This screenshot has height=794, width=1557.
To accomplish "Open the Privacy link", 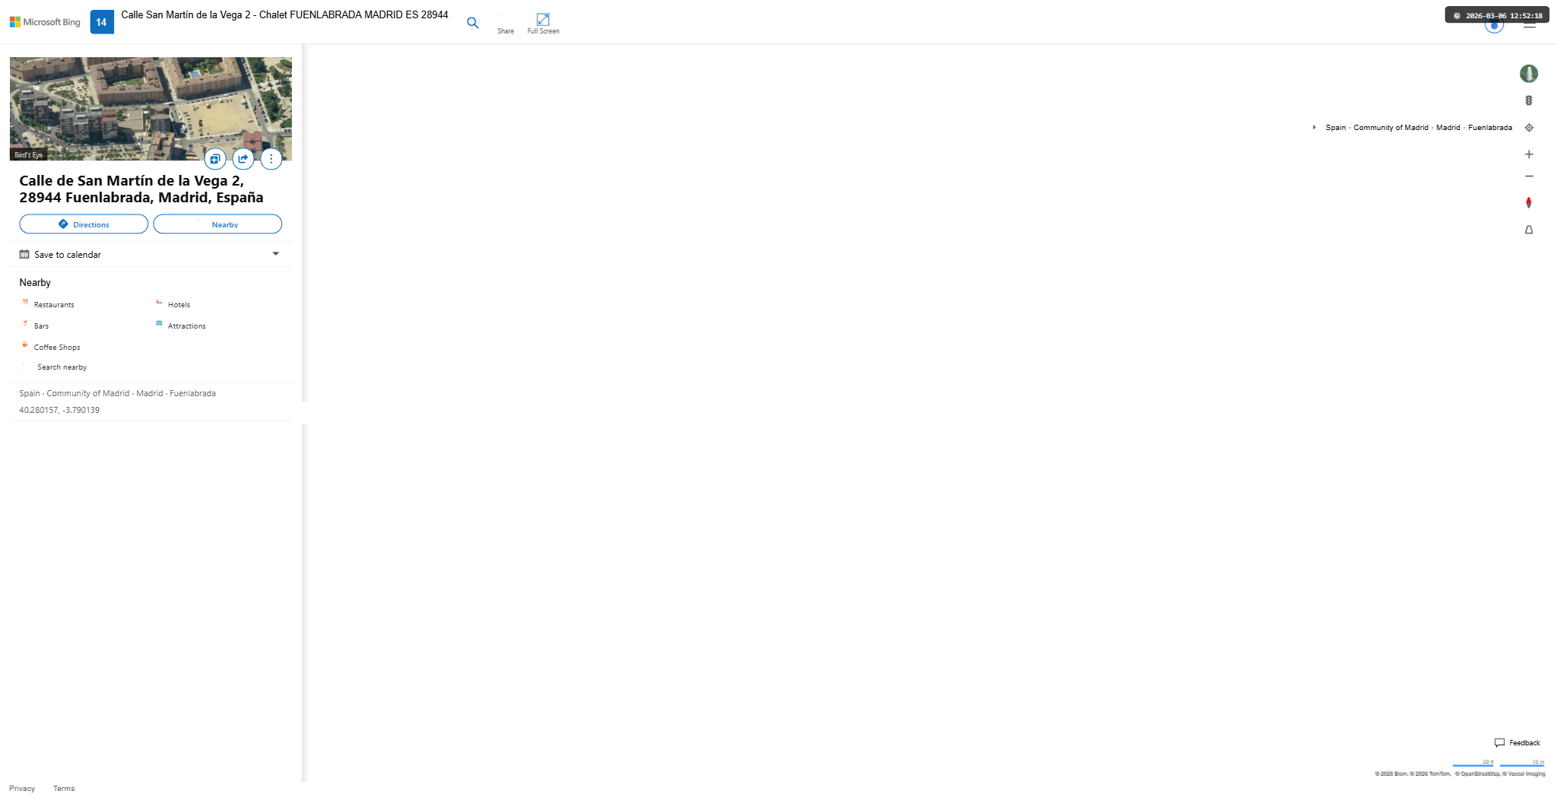I will coord(22,789).
